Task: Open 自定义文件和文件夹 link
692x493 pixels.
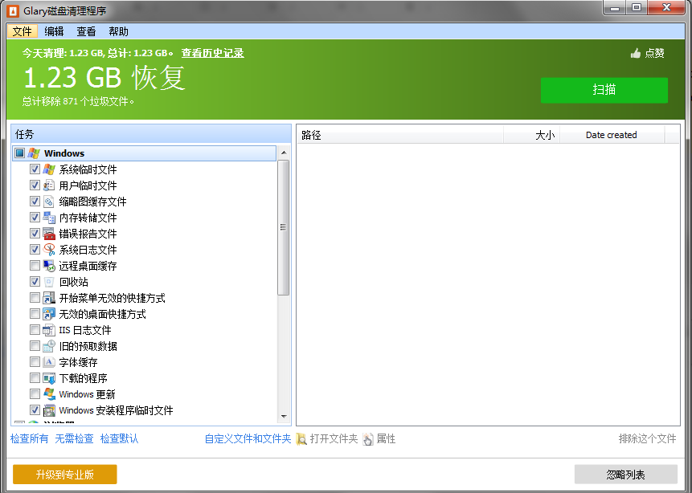Action: pos(248,438)
